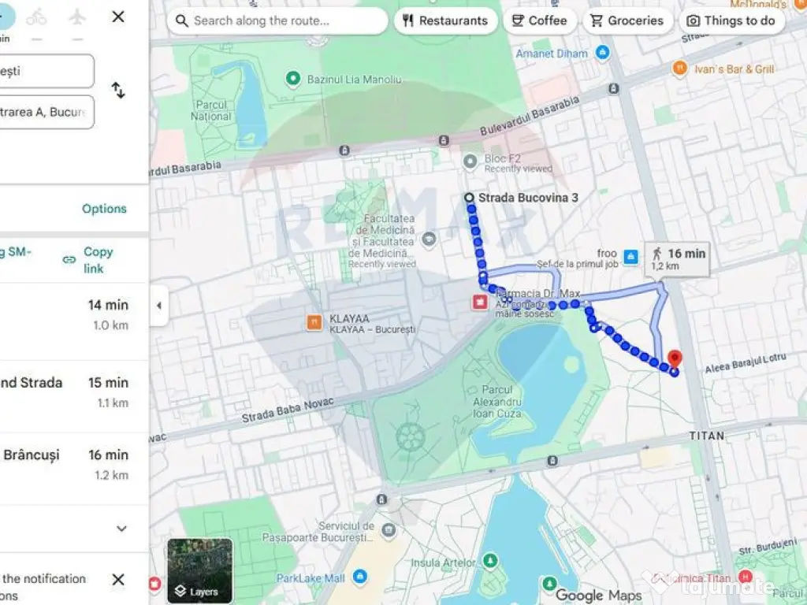The width and height of the screenshot is (807, 605).
Task: Collapse the side panel with arrow tab
Action: [x=159, y=306]
